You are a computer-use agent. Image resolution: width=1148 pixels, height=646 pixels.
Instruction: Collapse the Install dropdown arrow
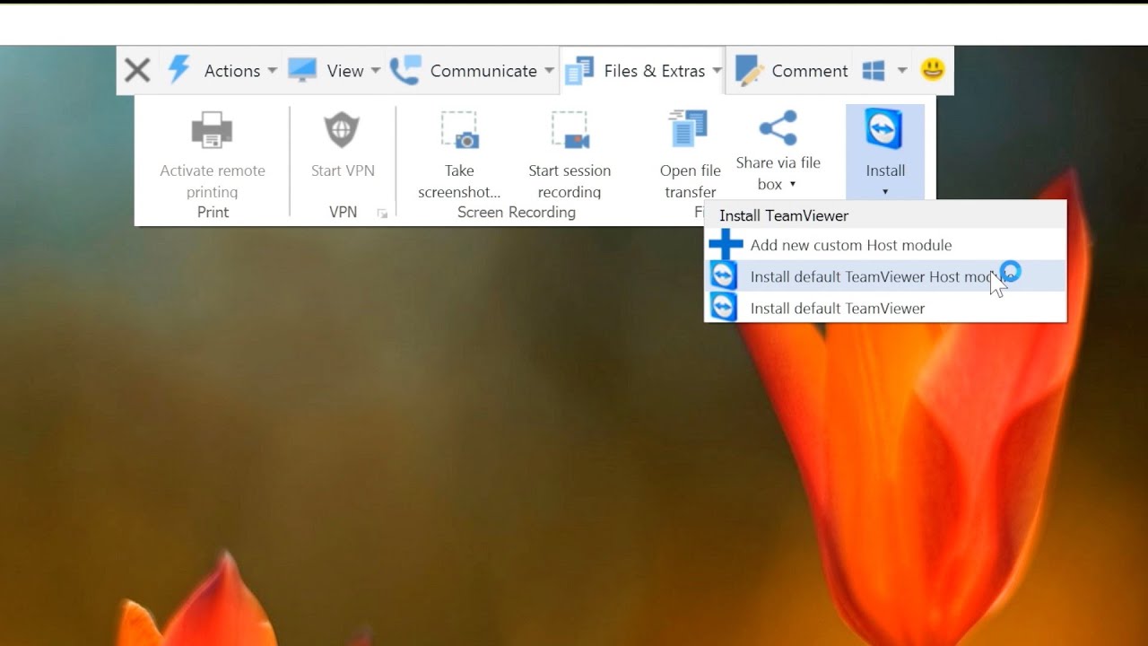[x=885, y=192]
